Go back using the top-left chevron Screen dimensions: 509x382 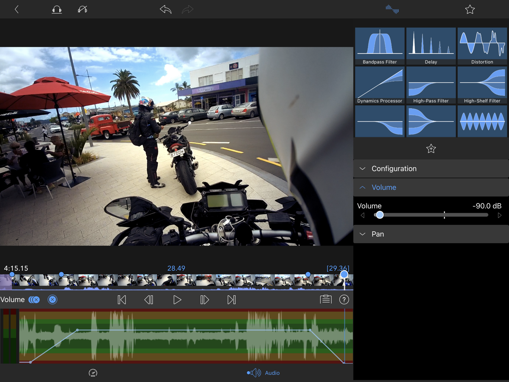[x=17, y=9]
